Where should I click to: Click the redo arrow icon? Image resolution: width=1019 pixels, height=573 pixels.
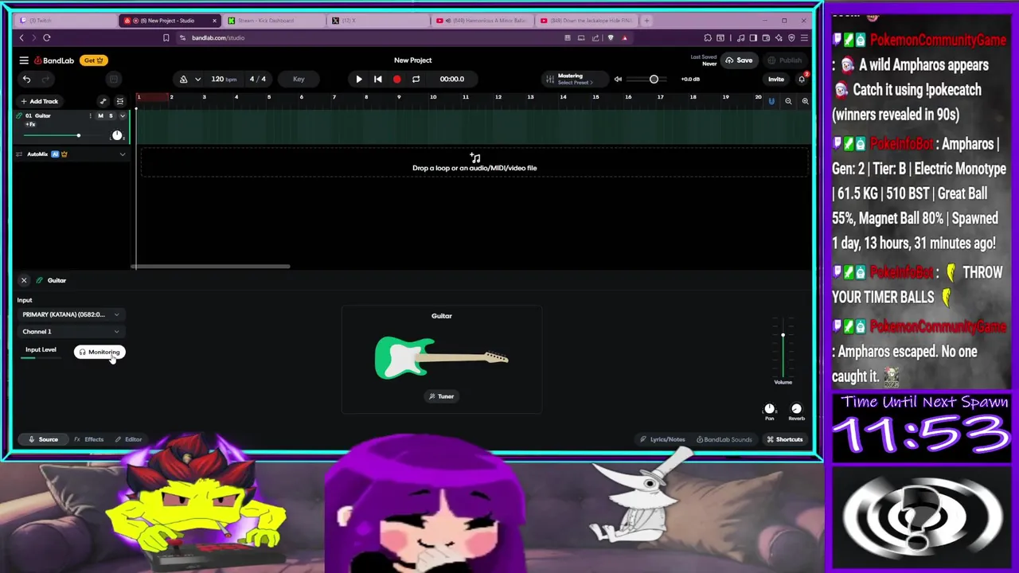tap(45, 79)
